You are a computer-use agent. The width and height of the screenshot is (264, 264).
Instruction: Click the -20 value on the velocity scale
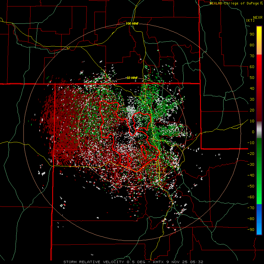point(251,154)
